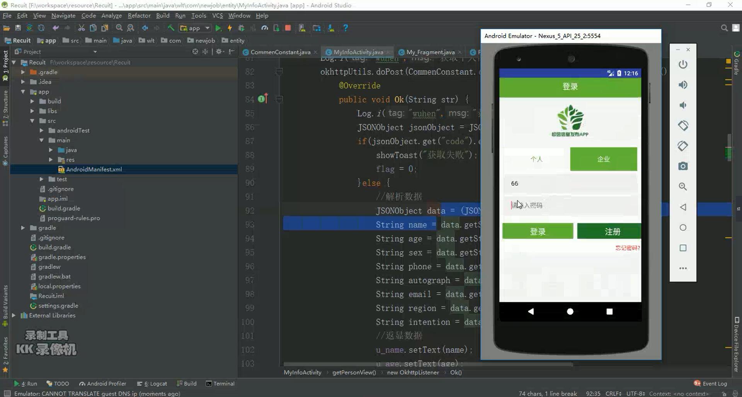Click the Open folder toolbar icon
The width and height of the screenshot is (742, 397).
point(7,28)
